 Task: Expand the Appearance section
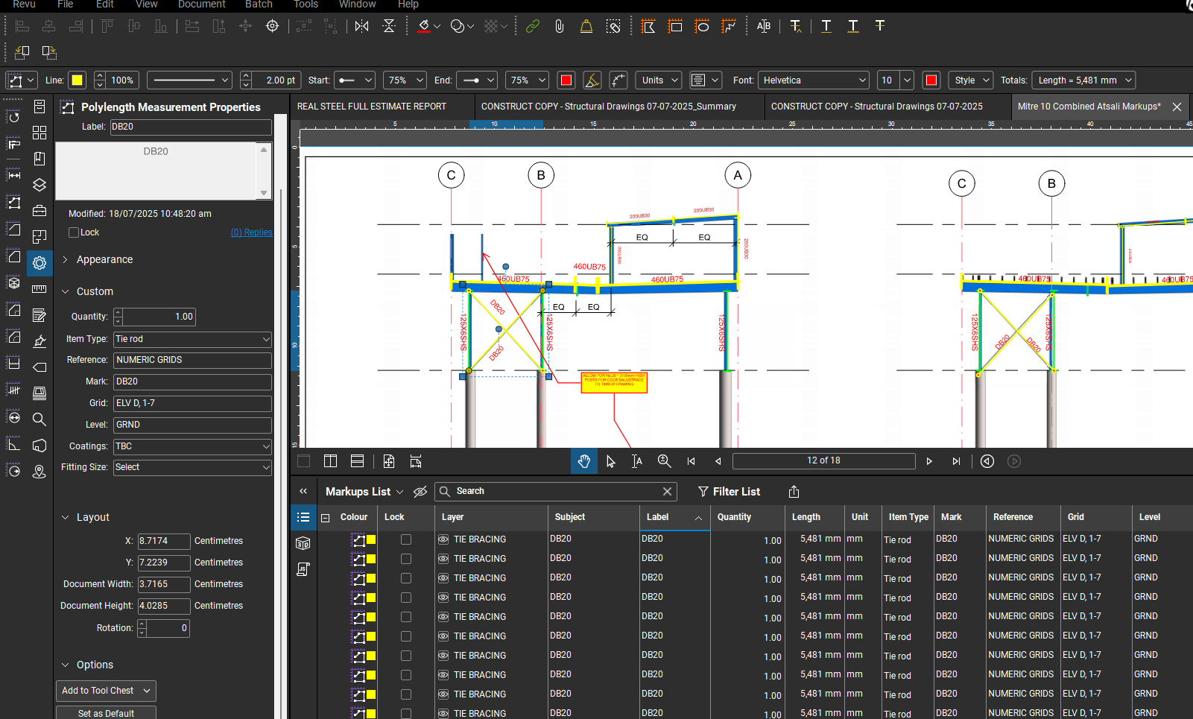click(65, 259)
